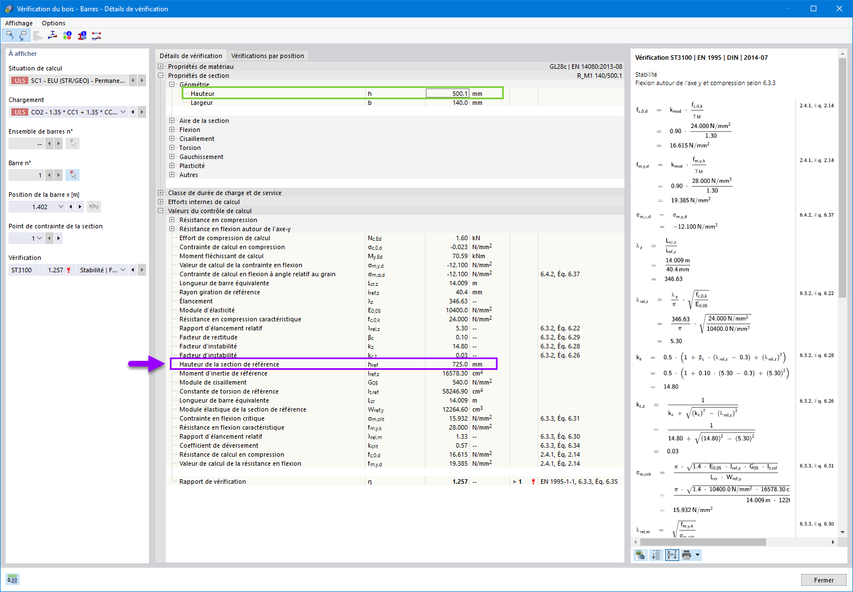This screenshot has height=592, width=853.
Task: Expand the Cisaillement node
Action: click(x=172, y=139)
